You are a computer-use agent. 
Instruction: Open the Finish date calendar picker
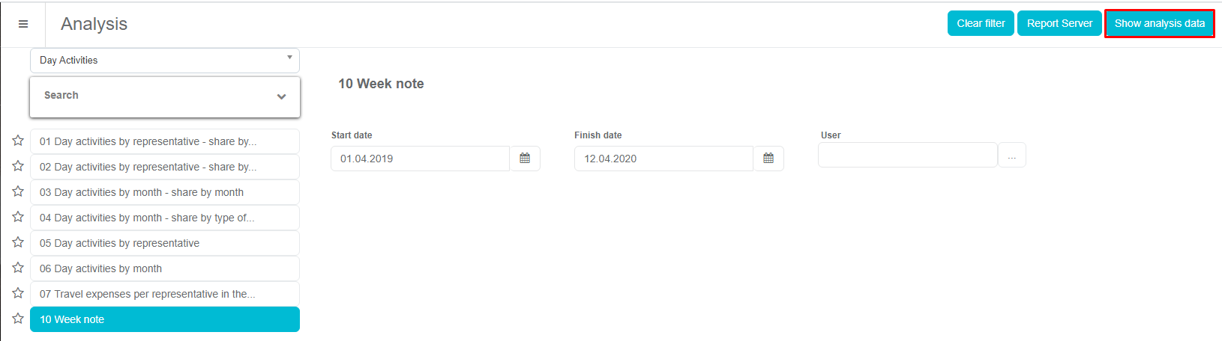pos(768,159)
